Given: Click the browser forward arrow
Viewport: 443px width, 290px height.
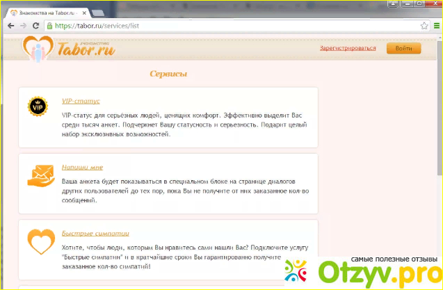Looking at the screenshot, I should (22, 26).
